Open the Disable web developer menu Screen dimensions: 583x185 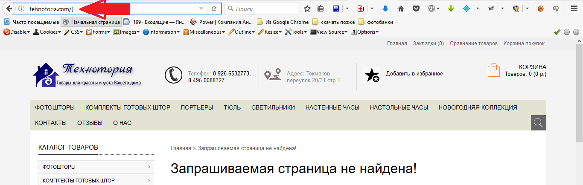(17, 32)
